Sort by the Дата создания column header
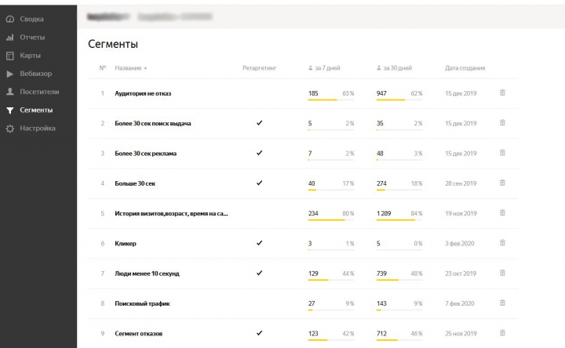565x348 pixels. tap(465, 68)
